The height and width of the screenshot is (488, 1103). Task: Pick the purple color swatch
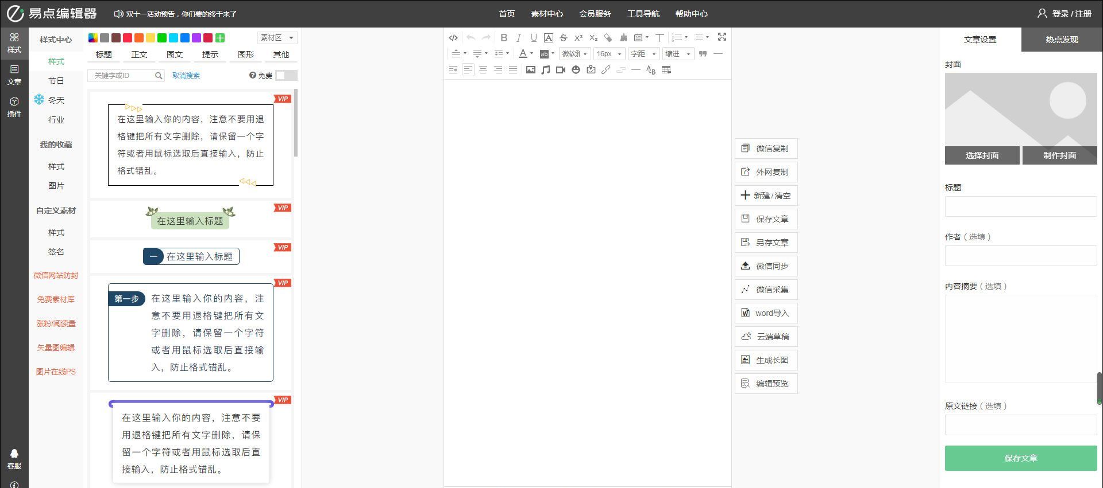click(x=196, y=38)
